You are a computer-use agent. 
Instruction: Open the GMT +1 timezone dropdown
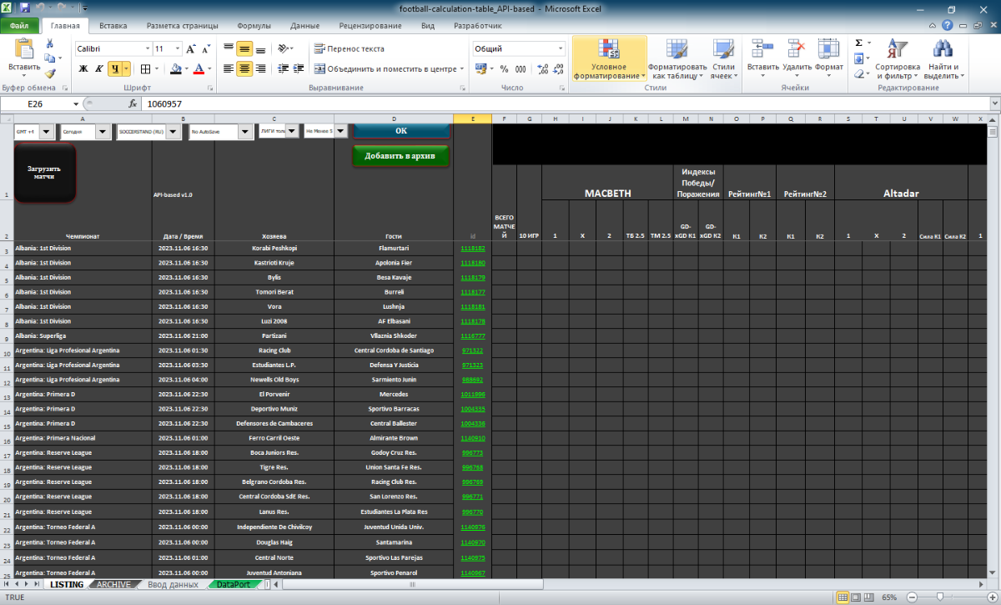coord(46,132)
